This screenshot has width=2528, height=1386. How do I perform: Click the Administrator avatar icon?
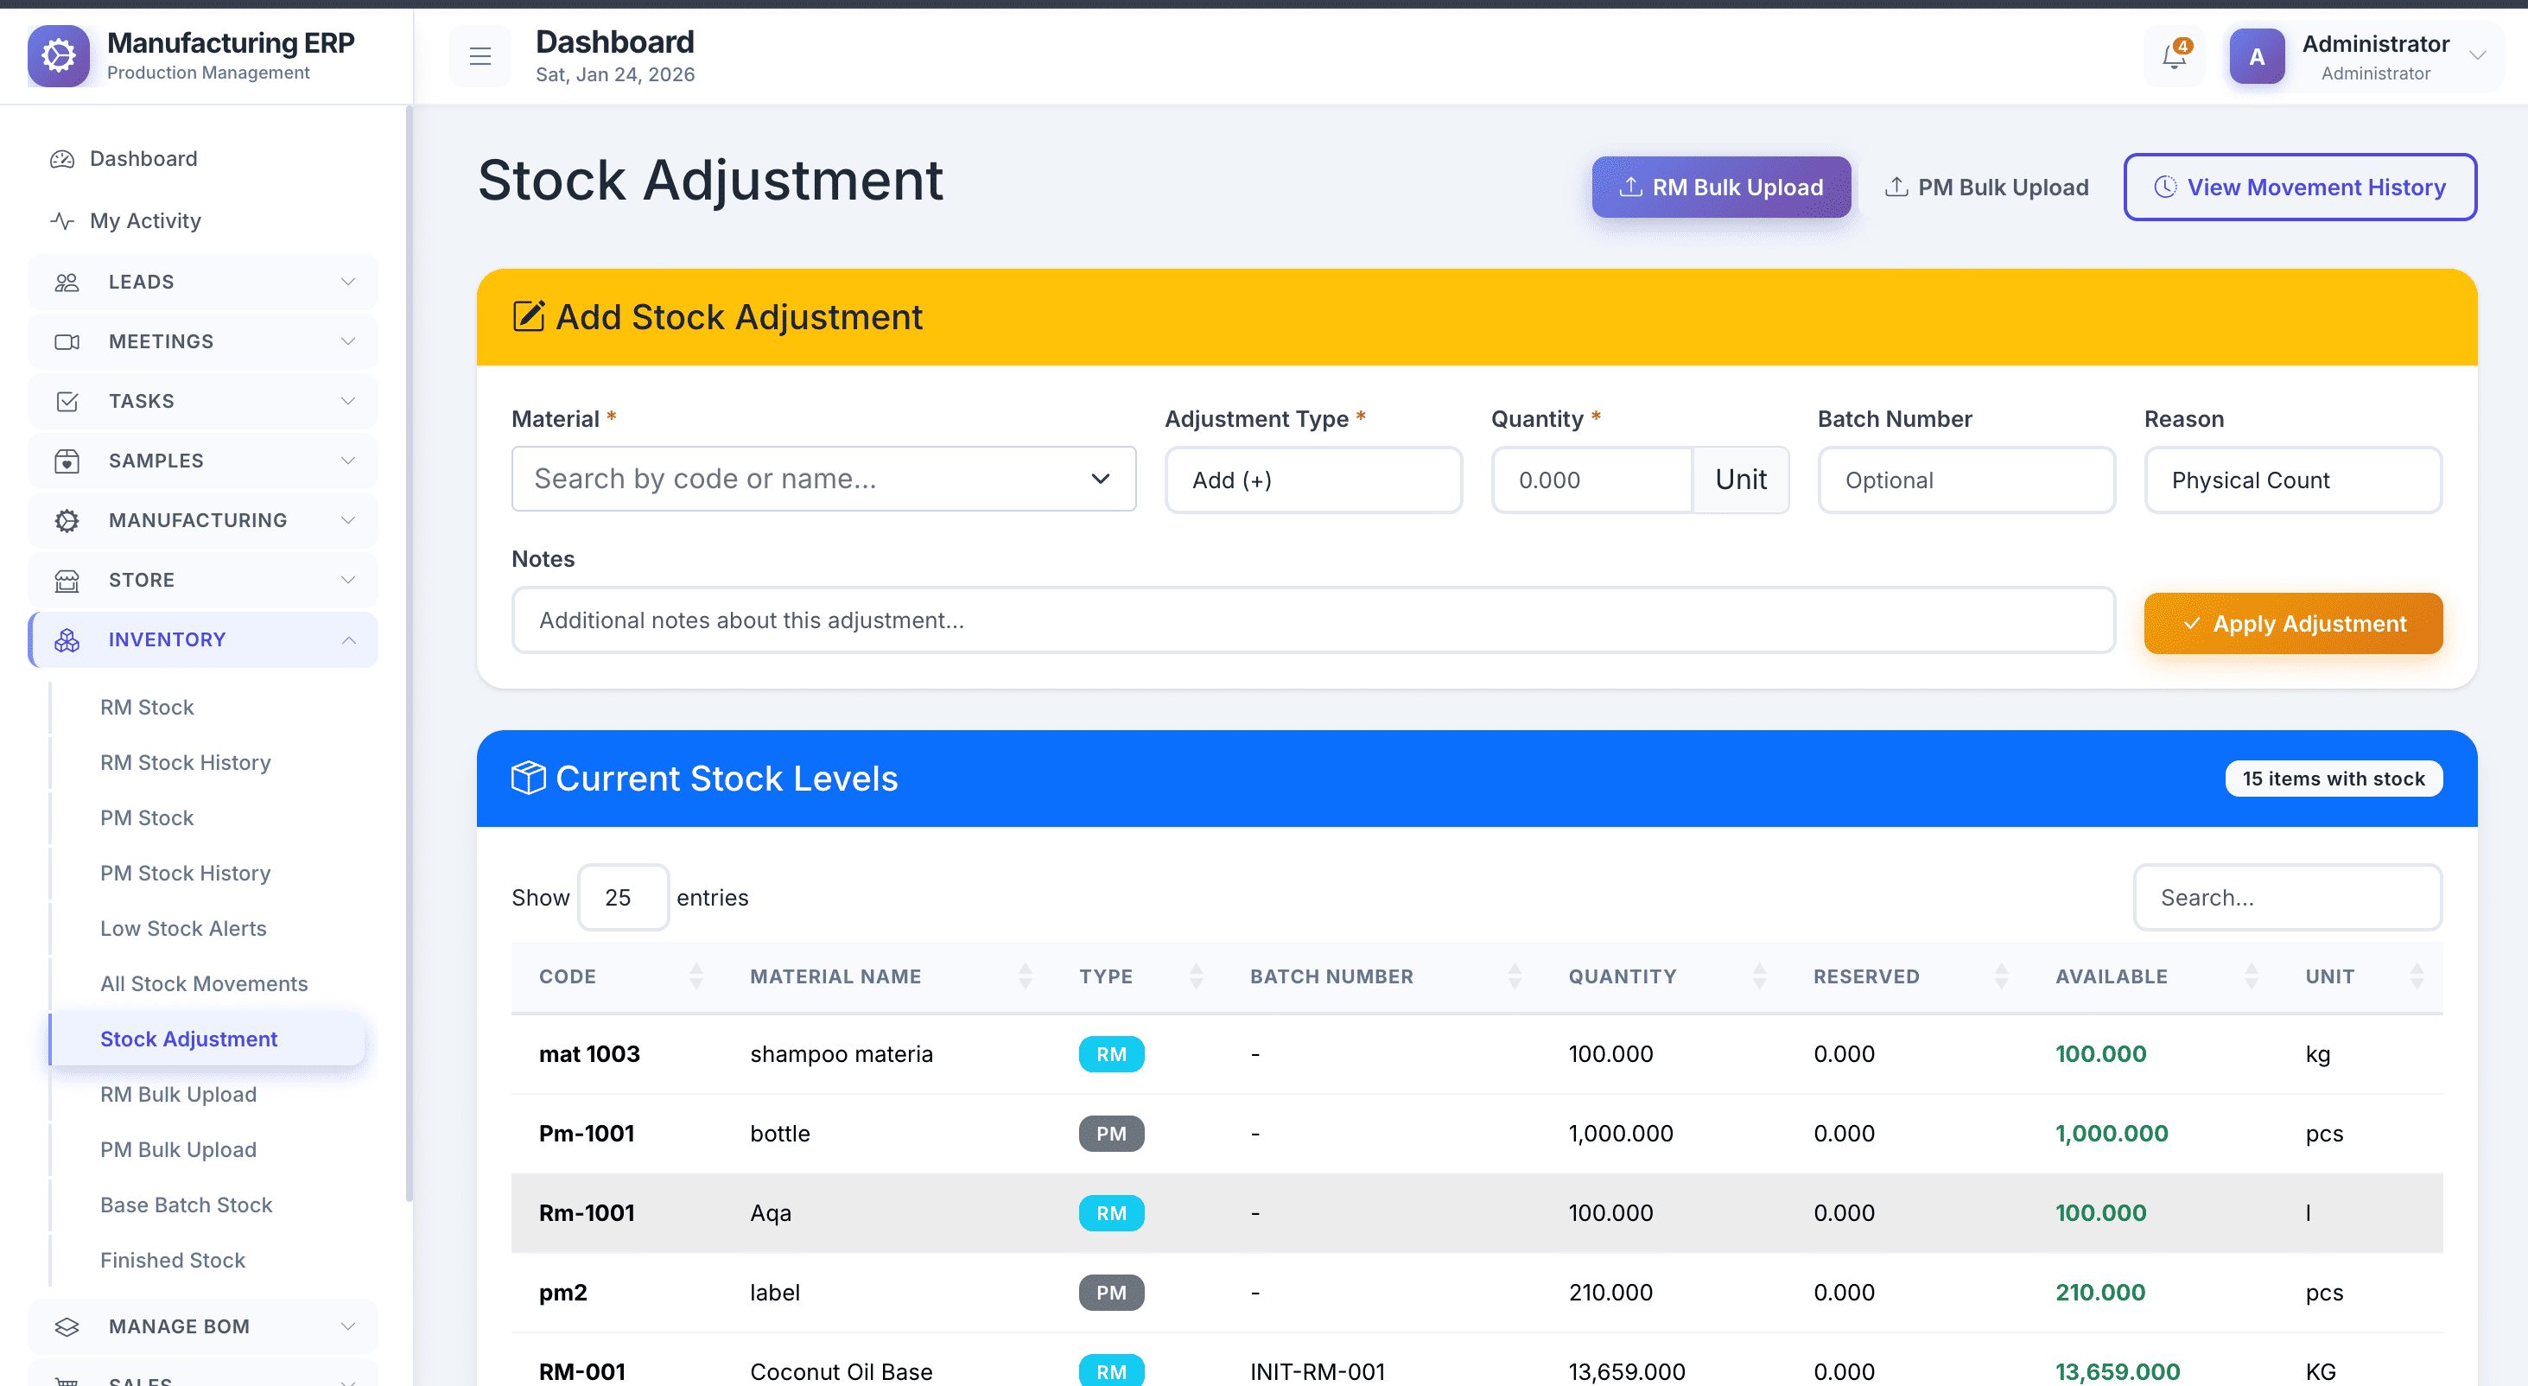(2256, 57)
